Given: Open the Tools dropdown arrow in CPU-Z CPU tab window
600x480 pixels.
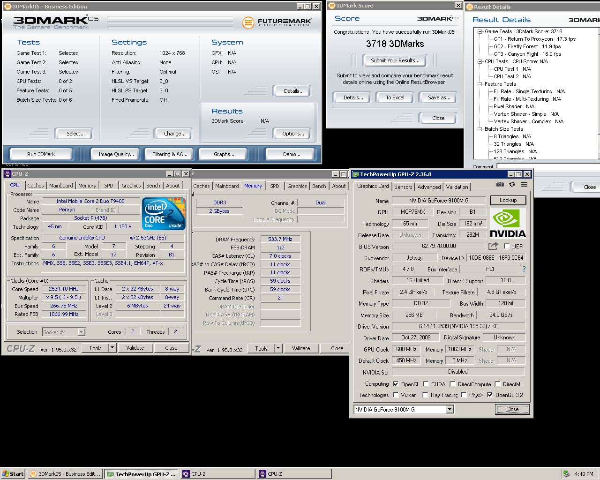Looking at the screenshot, I should 112,348.
